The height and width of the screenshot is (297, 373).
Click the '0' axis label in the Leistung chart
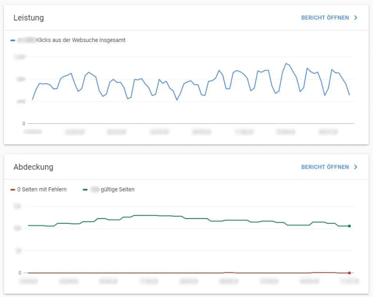[24, 124]
